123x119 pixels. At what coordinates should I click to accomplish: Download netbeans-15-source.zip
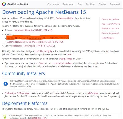pos(24,46)
